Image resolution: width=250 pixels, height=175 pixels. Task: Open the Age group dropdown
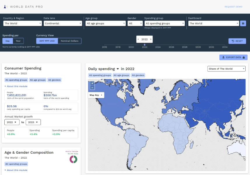[105, 23]
